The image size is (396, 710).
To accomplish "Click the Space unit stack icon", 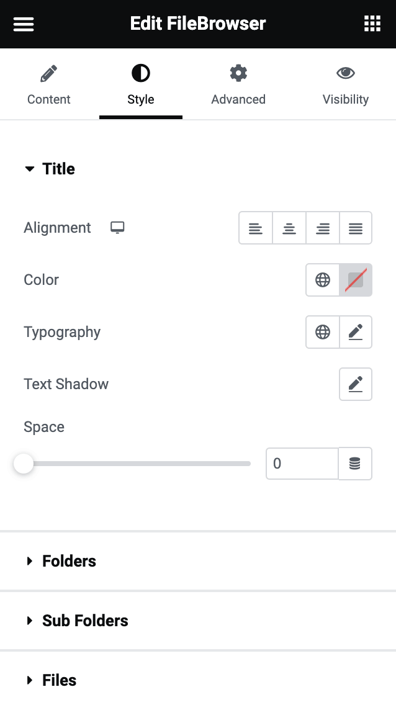I will click(355, 464).
